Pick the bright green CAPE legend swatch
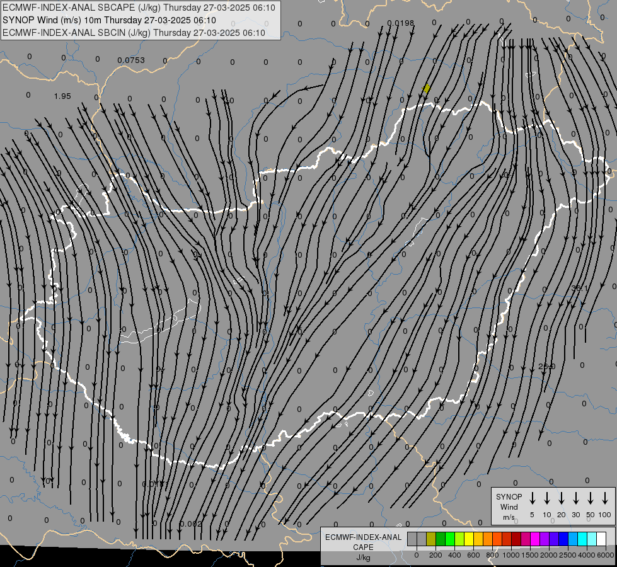Screen dimensions: 617x567 tap(450, 539)
